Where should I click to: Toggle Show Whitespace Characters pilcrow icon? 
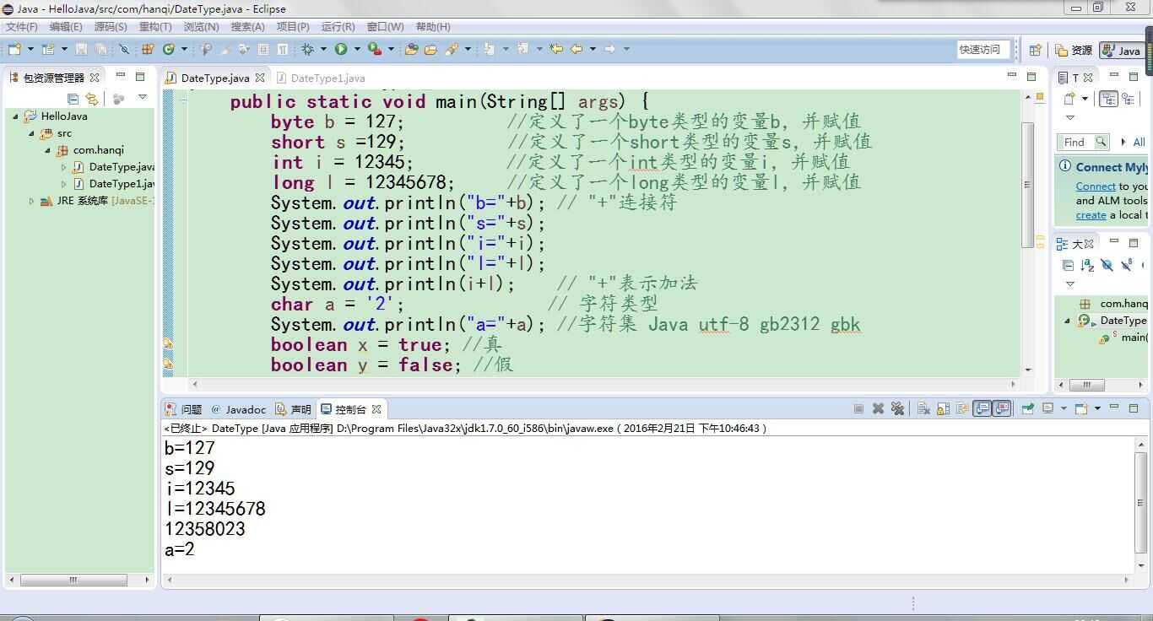(282, 49)
